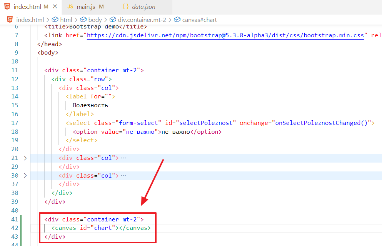Click the fold ellipsis on line 21
Viewport: 382px width, 246px height.
123,158
